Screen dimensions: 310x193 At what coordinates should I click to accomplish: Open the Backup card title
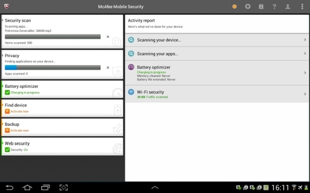point(12,124)
